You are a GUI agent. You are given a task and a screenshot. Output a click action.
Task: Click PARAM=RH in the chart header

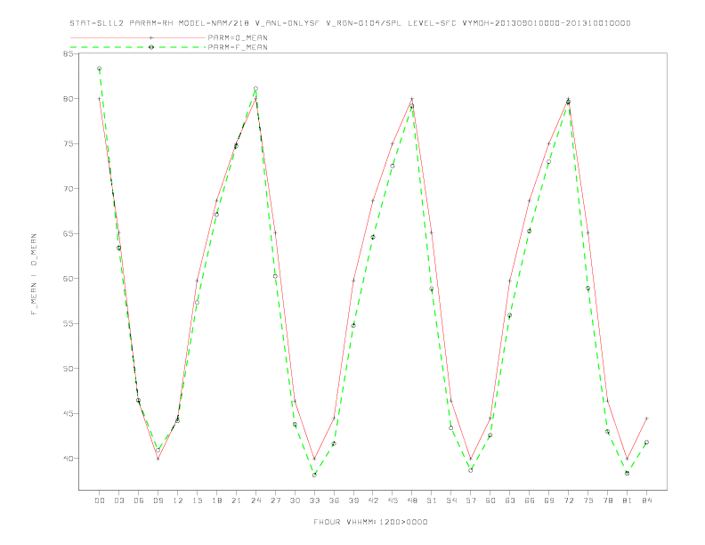151,23
